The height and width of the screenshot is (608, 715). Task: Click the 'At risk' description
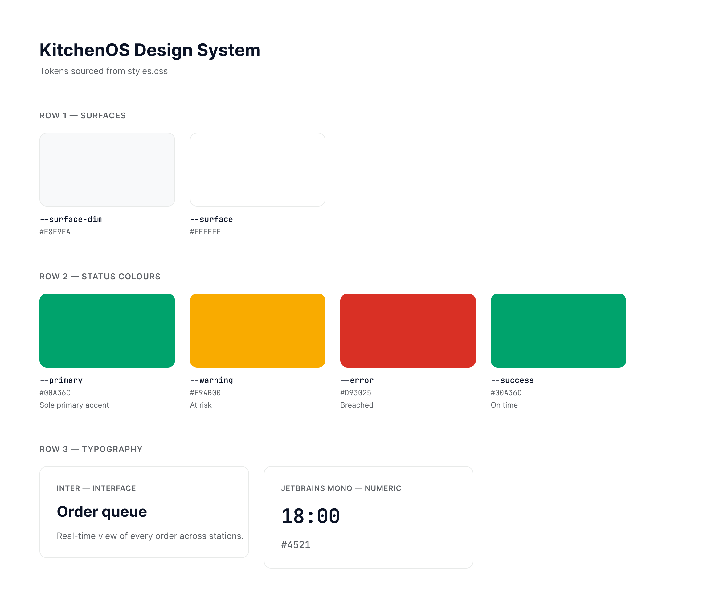201,405
